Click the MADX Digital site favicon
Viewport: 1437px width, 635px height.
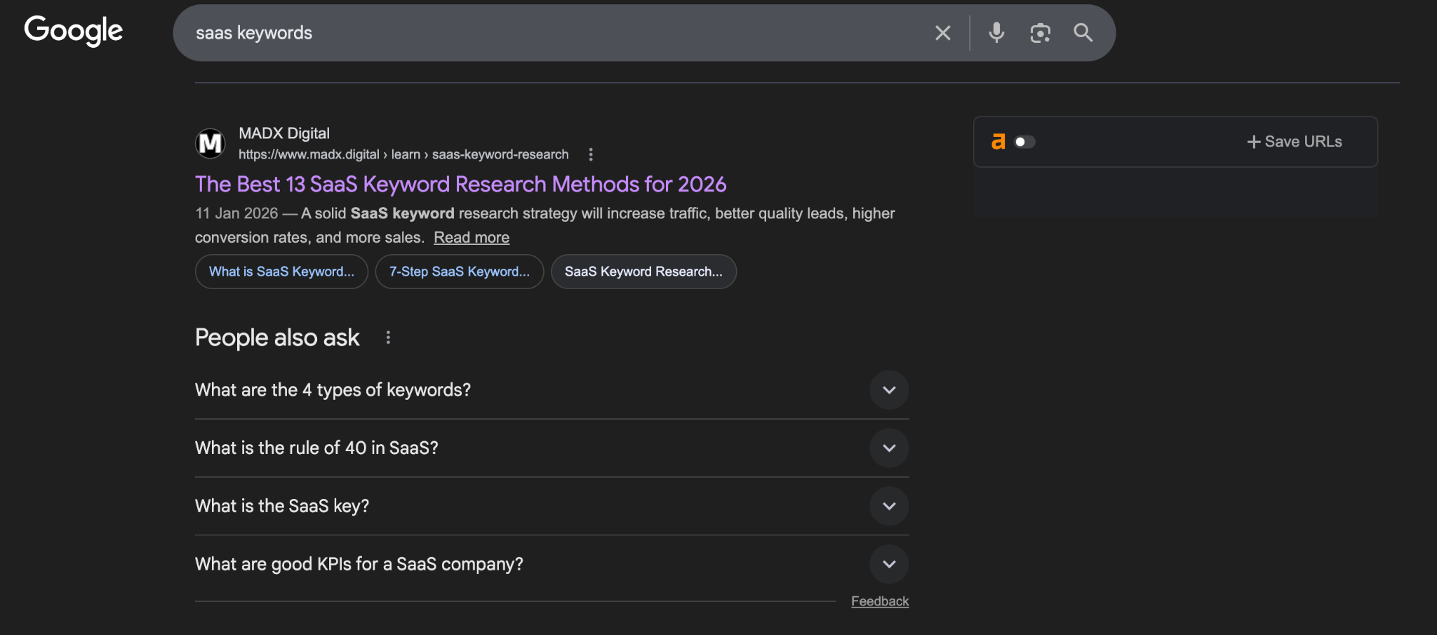click(208, 143)
